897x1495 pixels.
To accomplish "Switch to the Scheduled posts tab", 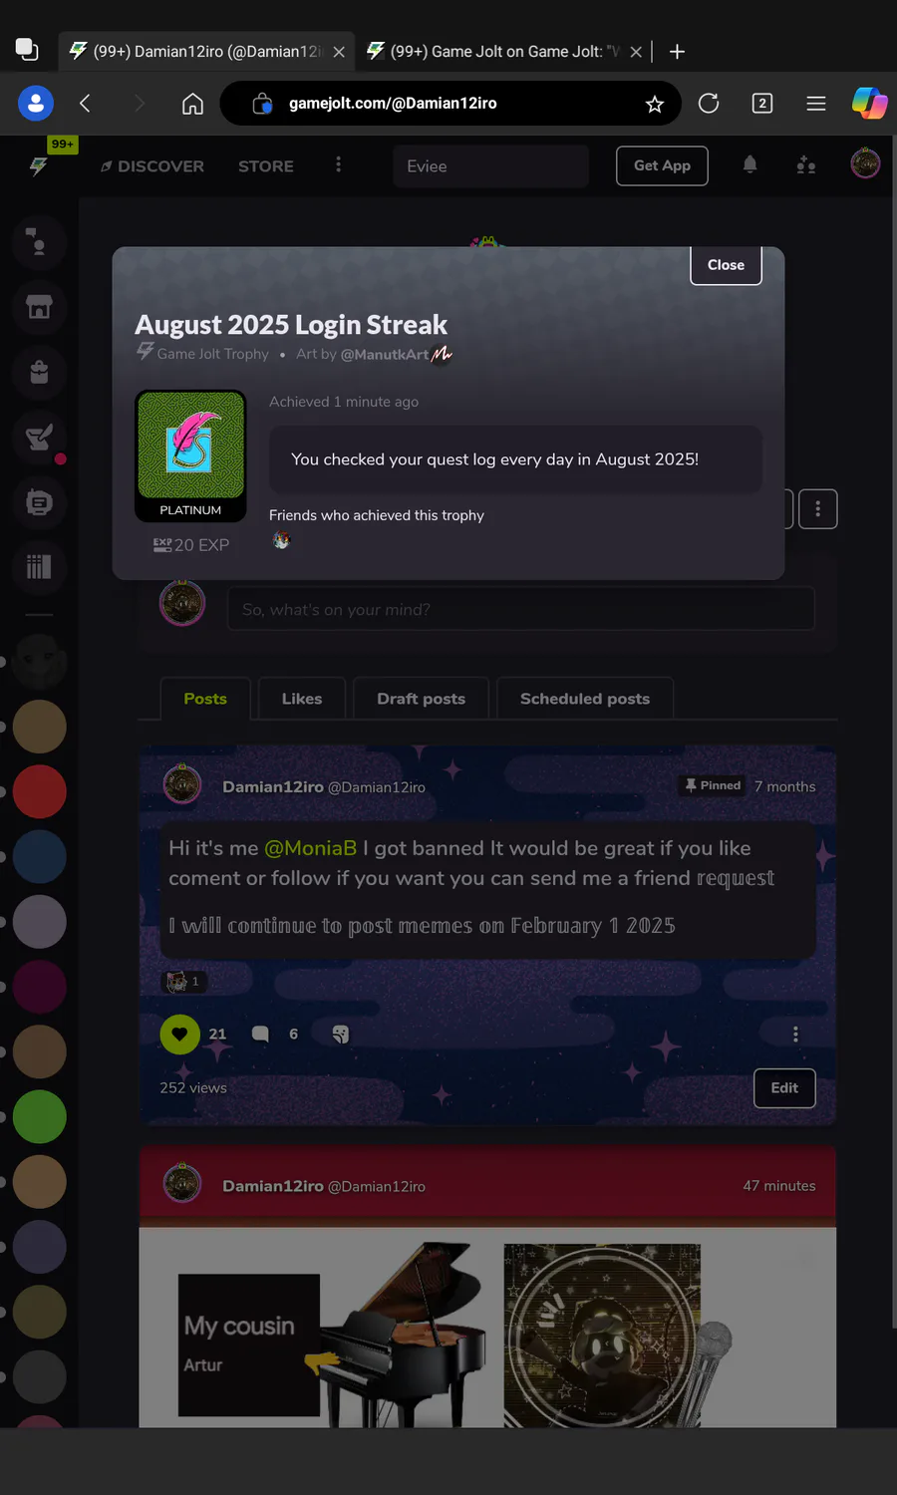I will (585, 699).
